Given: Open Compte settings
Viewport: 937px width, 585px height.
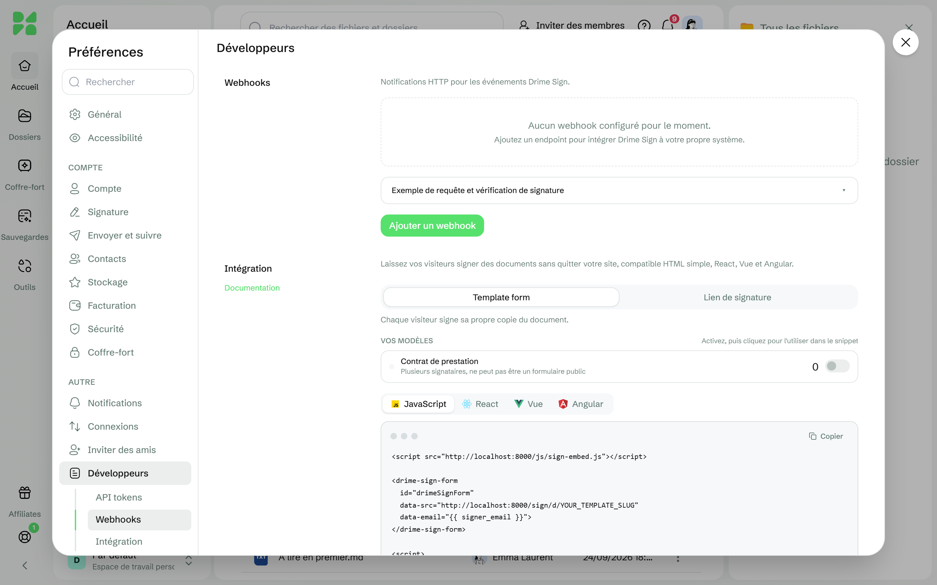Looking at the screenshot, I should 125,188.
